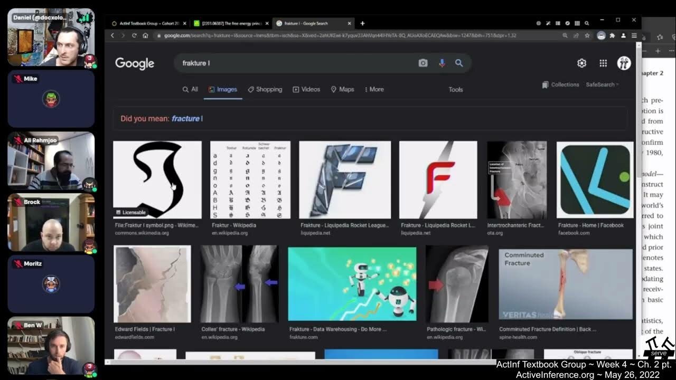Select the Images tab

point(223,89)
